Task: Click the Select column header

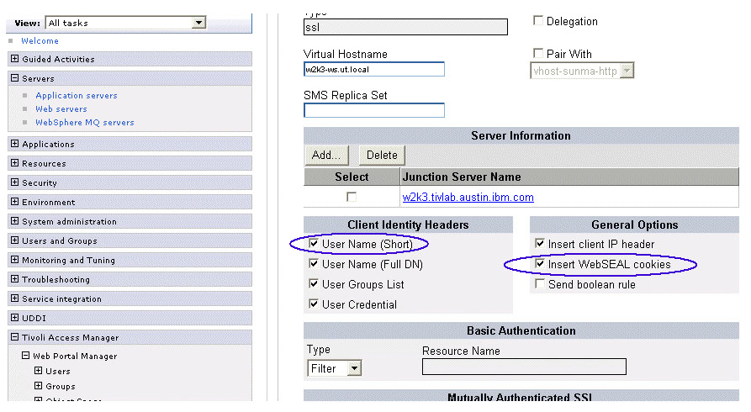Action: click(352, 177)
